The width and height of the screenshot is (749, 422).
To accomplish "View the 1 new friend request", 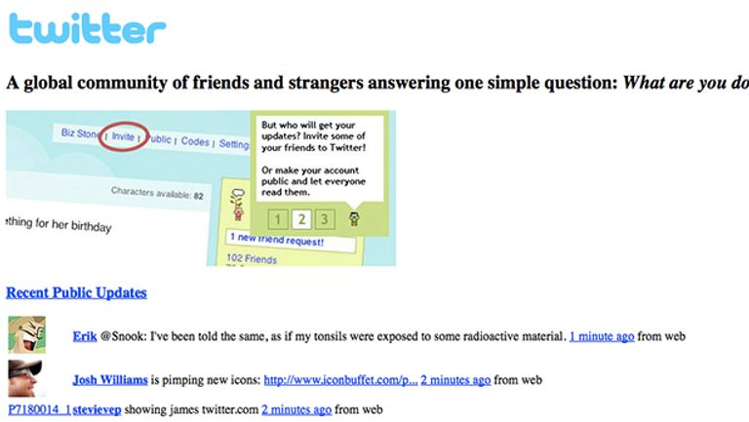I will pos(273,237).
